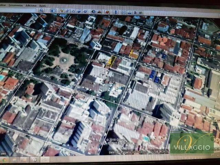Viewport: 220px width, 165px height.
Task: Select the Ruler tool
Action: click(115, 12)
